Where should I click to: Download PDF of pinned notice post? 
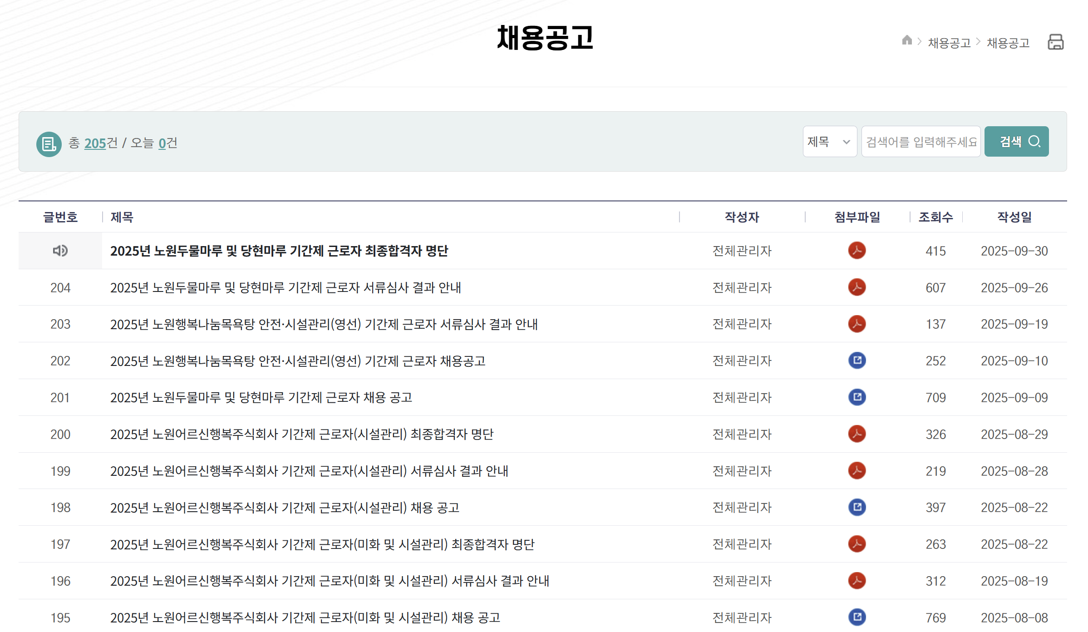point(857,251)
